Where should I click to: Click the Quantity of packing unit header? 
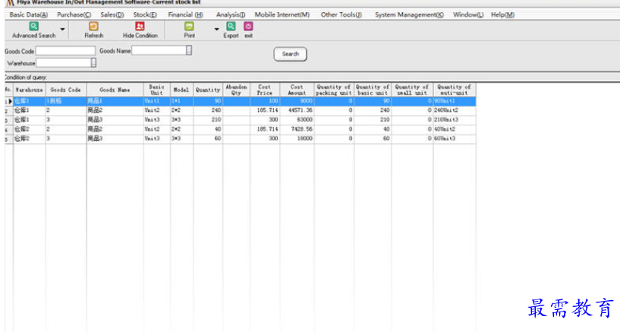click(334, 89)
